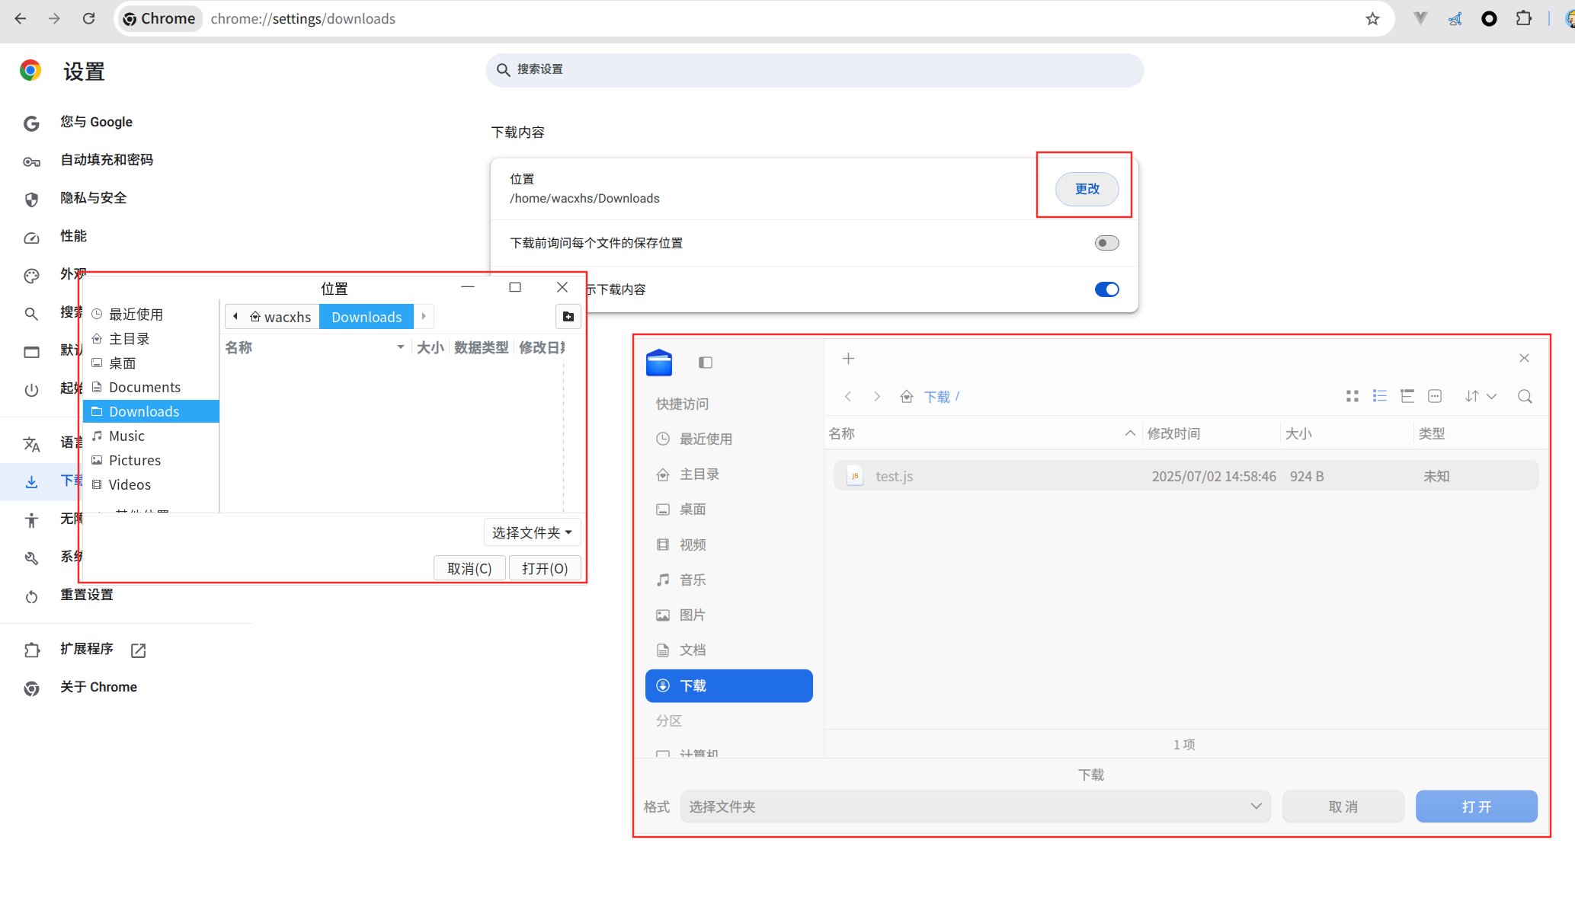Bookmark this page with the star icon
Screen dimensions: 1575x920
click(x=1372, y=18)
